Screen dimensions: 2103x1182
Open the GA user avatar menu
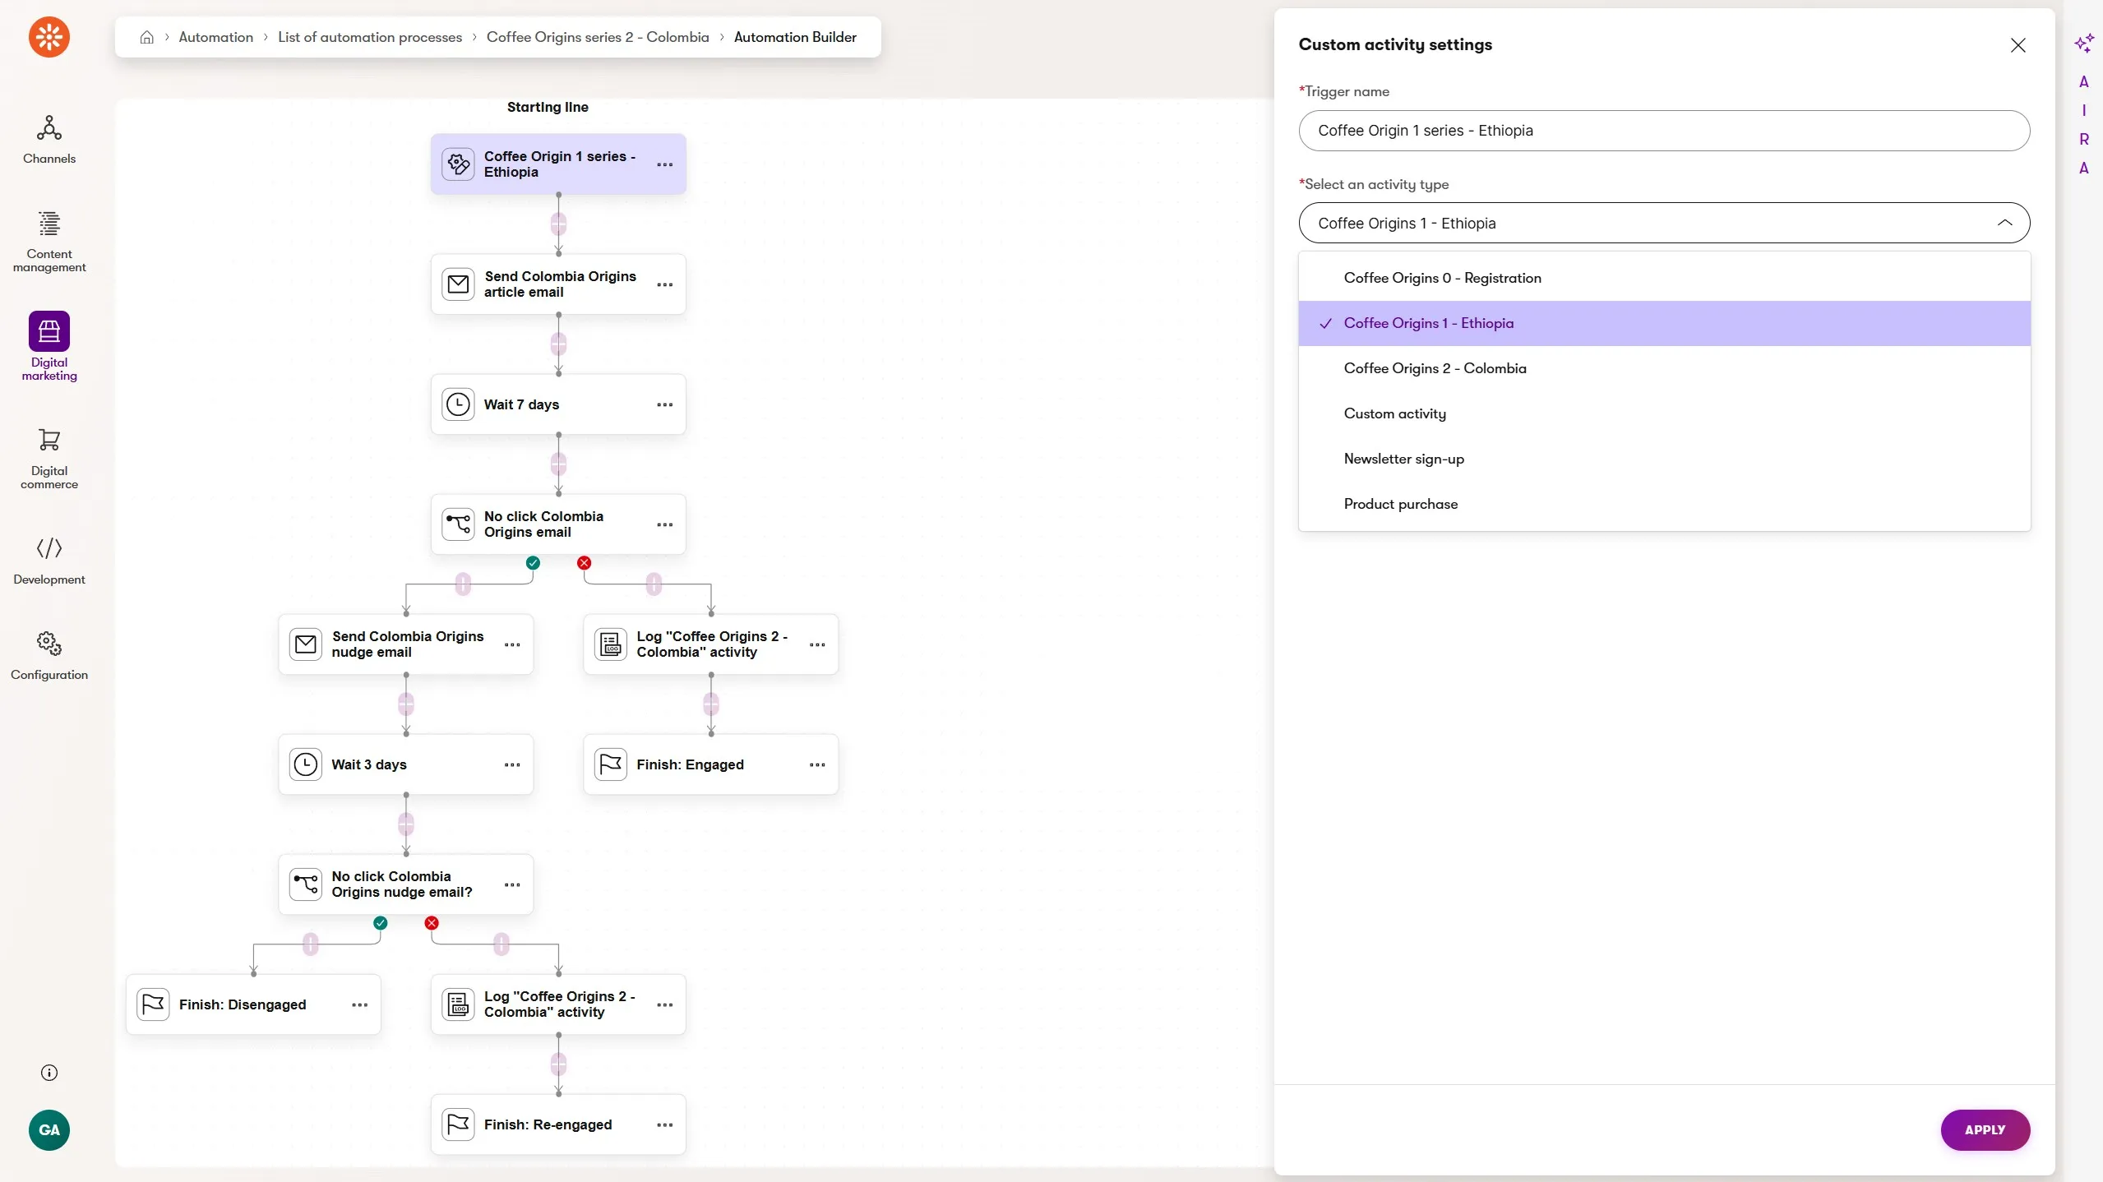(49, 1129)
